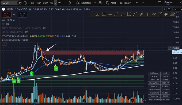Switch to the 5m timeframe

tap(33, 3)
